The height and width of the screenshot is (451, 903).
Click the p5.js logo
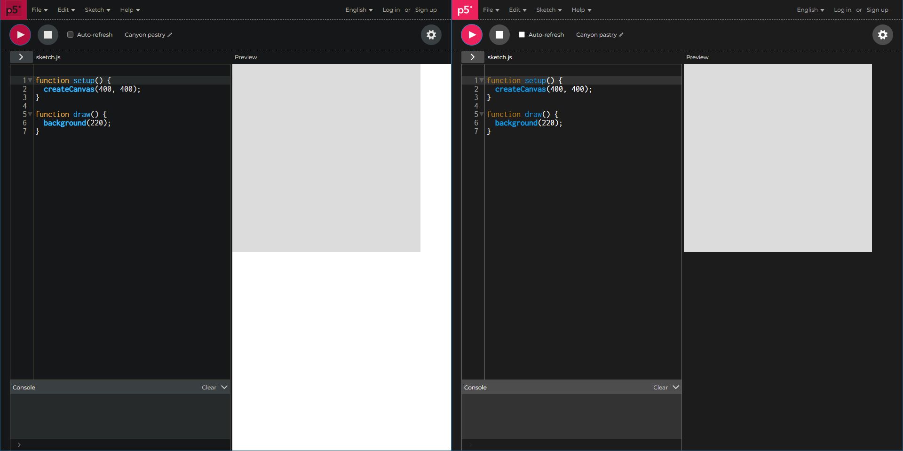point(13,9)
